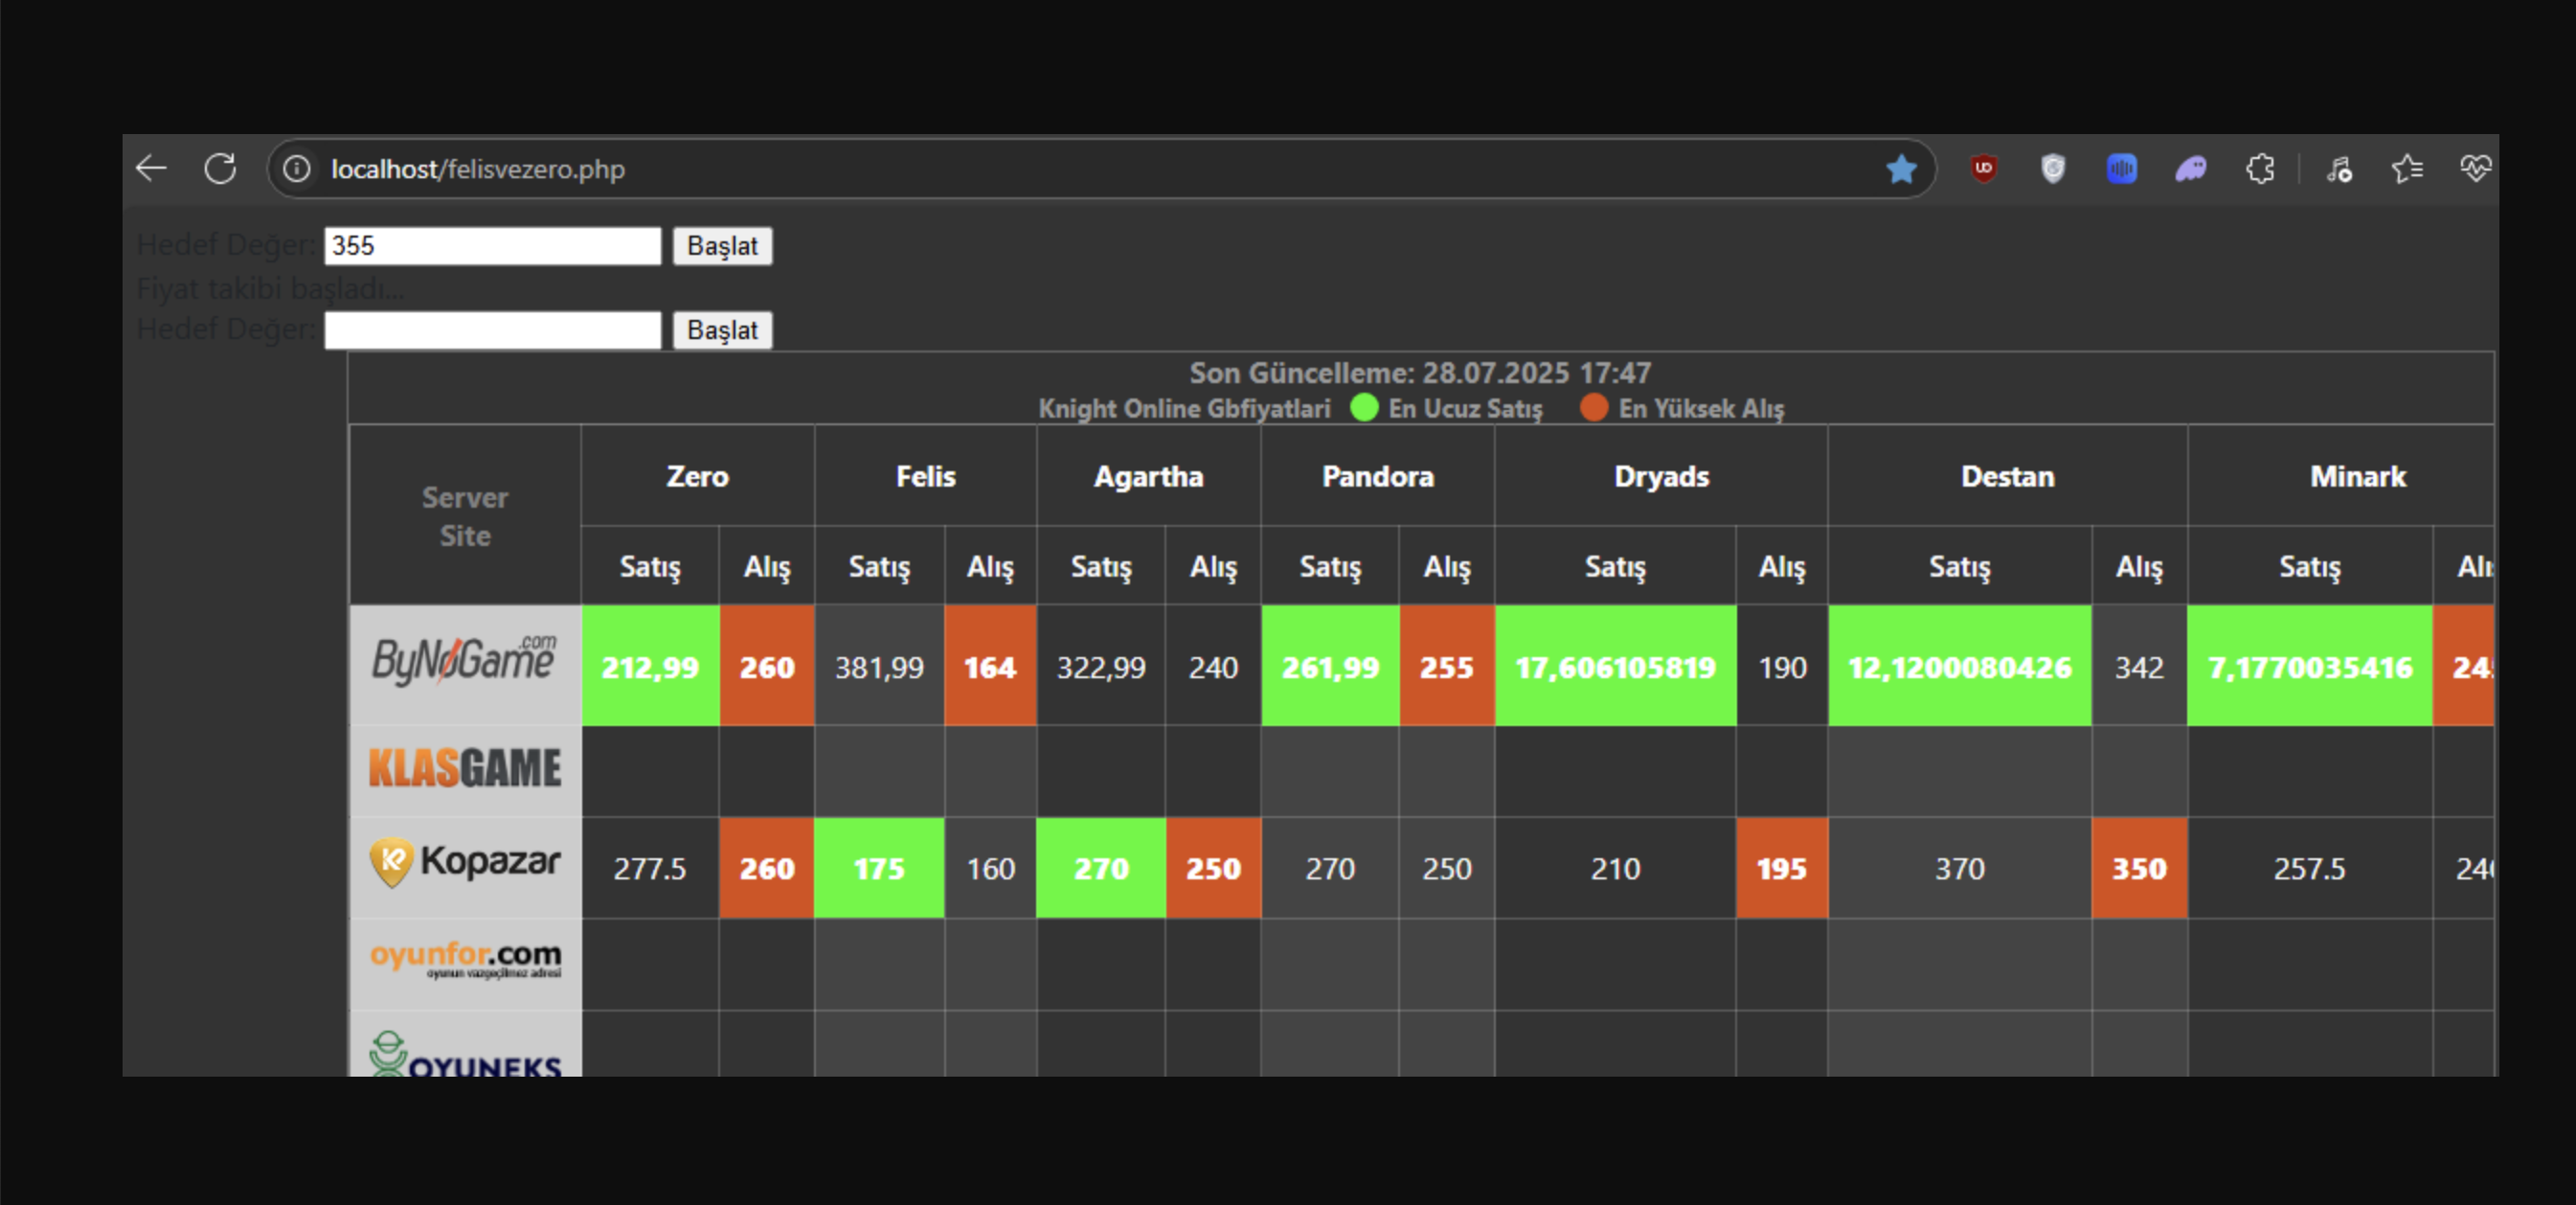Click ByNoGame Destan Alış value 342
This screenshot has height=1205, width=2576.
tap(2139, 667)
